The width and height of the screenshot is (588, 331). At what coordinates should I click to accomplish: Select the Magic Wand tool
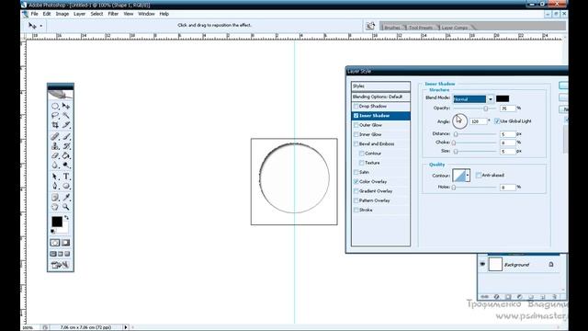pyautogui.click(x=66, y=116)
